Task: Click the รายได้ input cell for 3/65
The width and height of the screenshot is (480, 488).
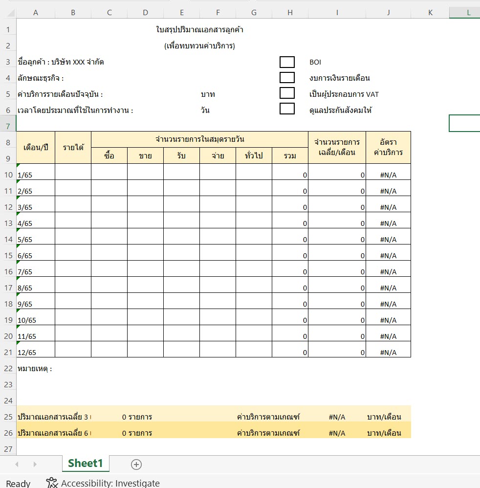Action: [73, 204]
